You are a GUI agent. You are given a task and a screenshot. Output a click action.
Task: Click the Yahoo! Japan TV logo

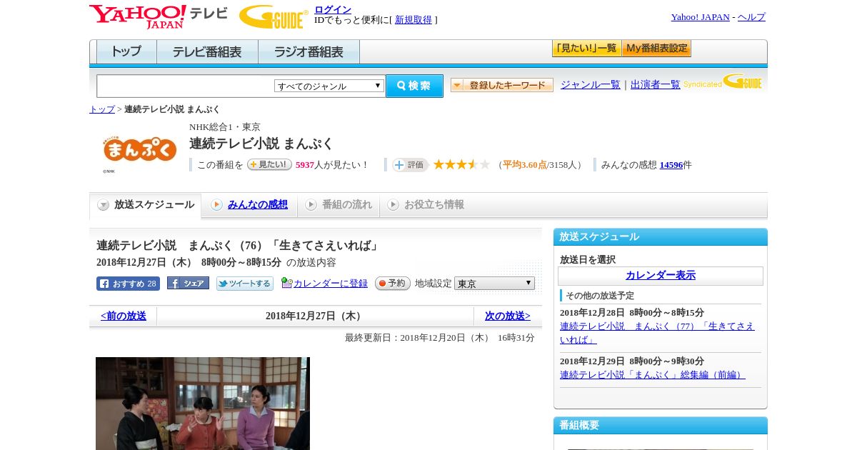159,16
